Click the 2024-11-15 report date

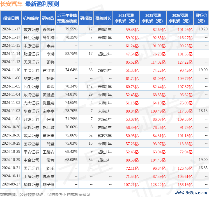pyautogui.click(x=11, y=46)
